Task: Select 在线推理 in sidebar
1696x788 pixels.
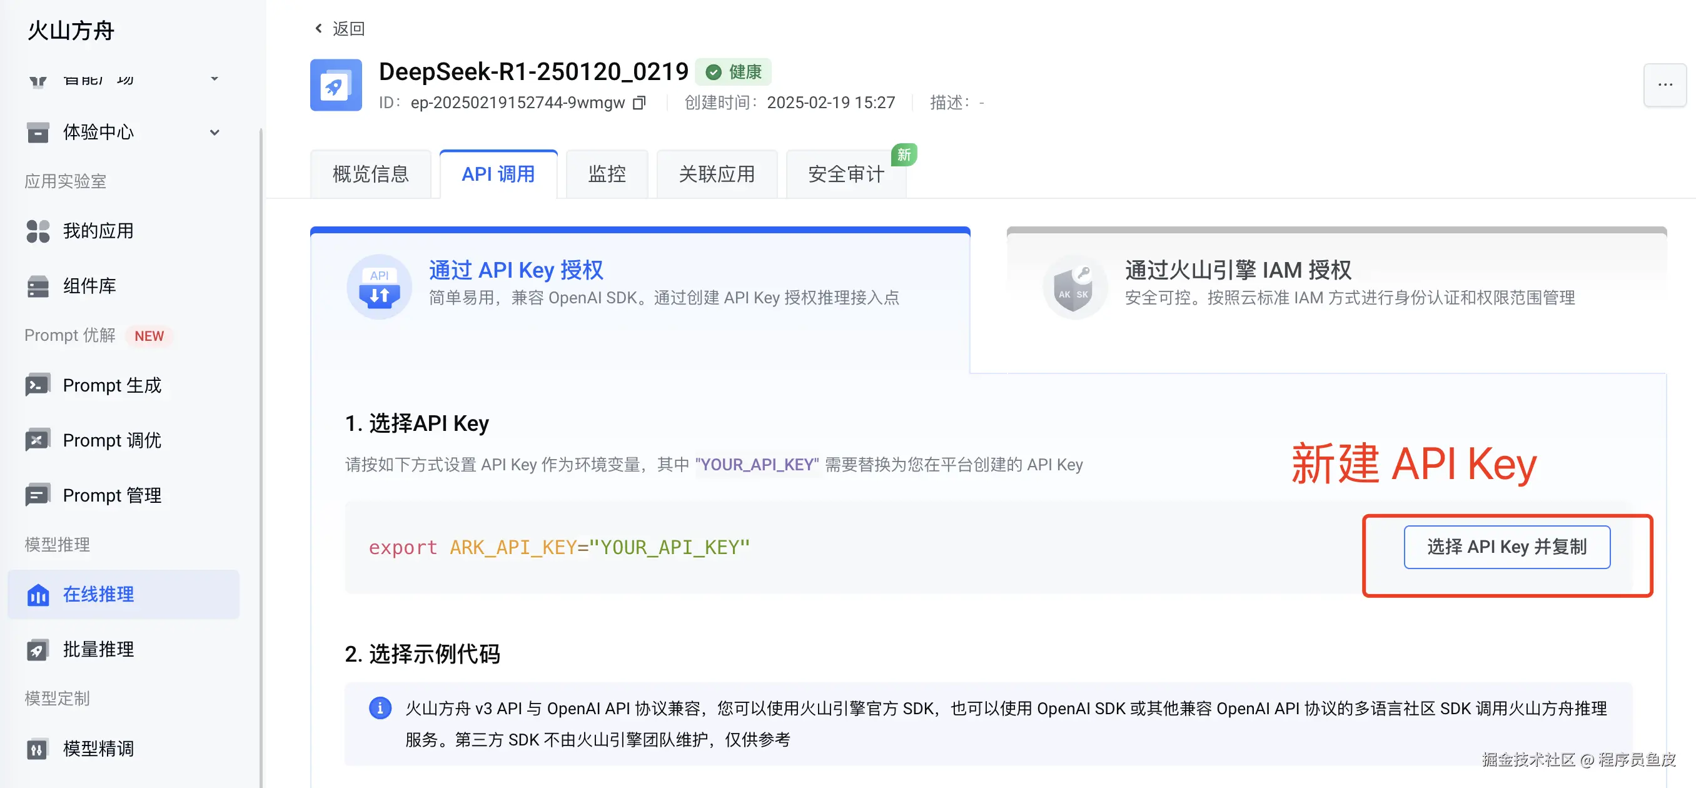Action: [x=98, y=595]
